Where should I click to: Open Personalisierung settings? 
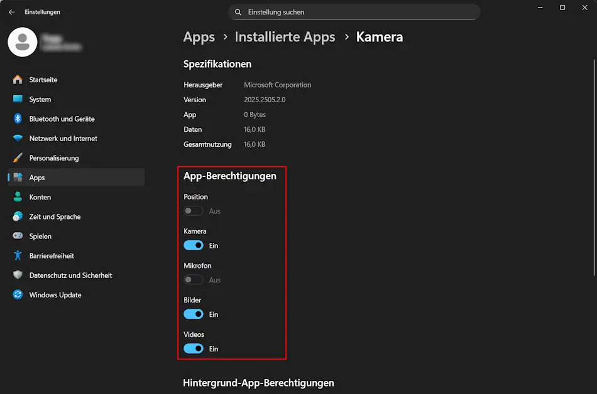pyautogui.click(x=58, y=157)
